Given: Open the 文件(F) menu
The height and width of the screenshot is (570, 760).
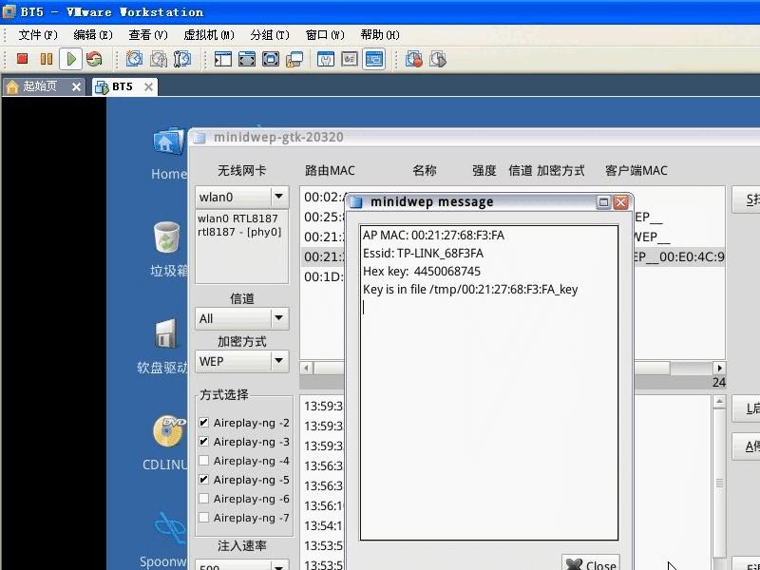Looking at the screenshot, I should pos(38,35).
